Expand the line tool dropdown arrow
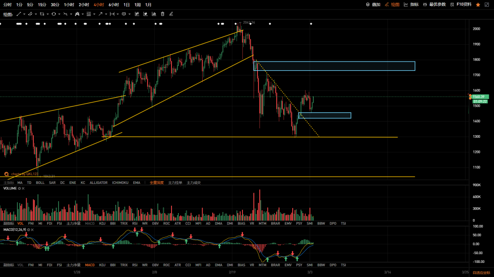The width and height of the screenshot is (494, 277). 25,14
